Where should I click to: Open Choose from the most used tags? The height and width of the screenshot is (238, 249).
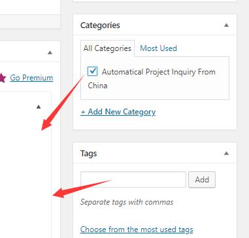click(x=137, y=229)
